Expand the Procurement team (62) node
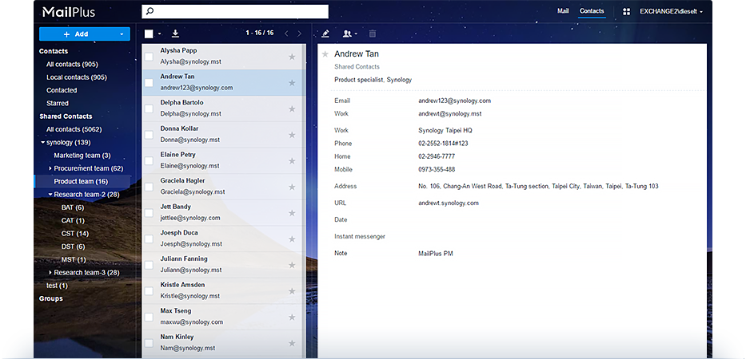This screenshot has height=359, width=746. pyautogui.click(x=50, y=168)
